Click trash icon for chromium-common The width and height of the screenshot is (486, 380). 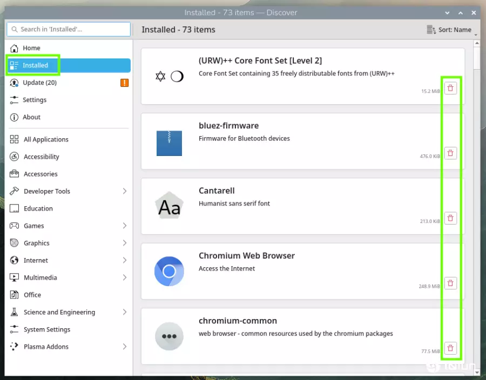coord(450,348)
